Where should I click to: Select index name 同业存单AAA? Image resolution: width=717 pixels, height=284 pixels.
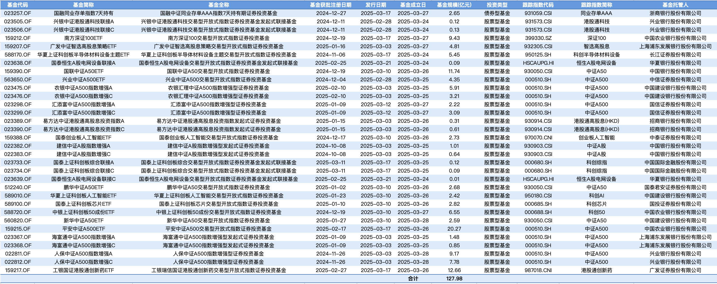pos(596,13)
